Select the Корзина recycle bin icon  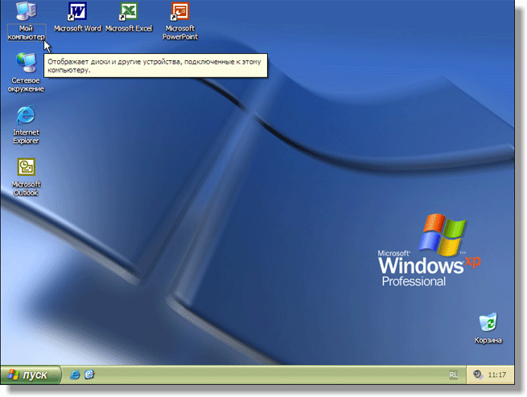488,322
